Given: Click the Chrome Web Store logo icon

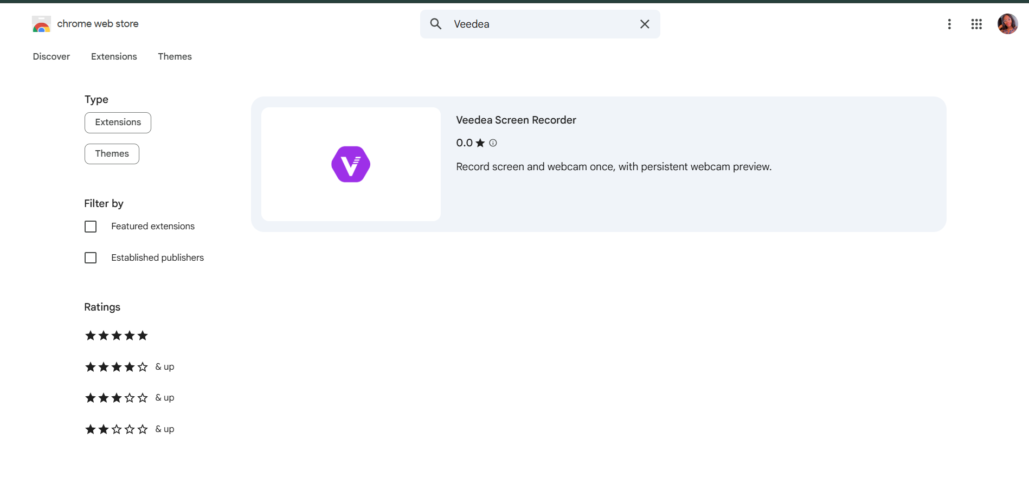Looking at the screenshot, I should [41, 24].
